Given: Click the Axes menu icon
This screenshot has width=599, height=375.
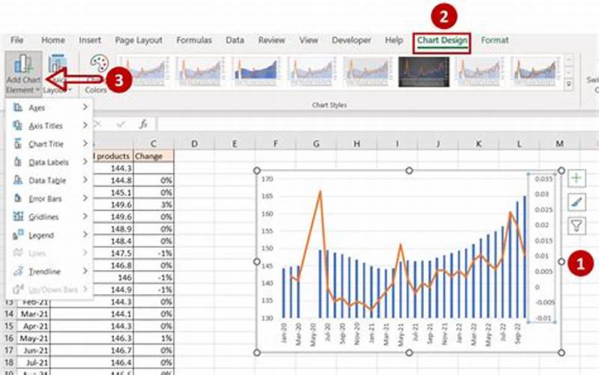Looking at the screenshot, I should (18, 107).
